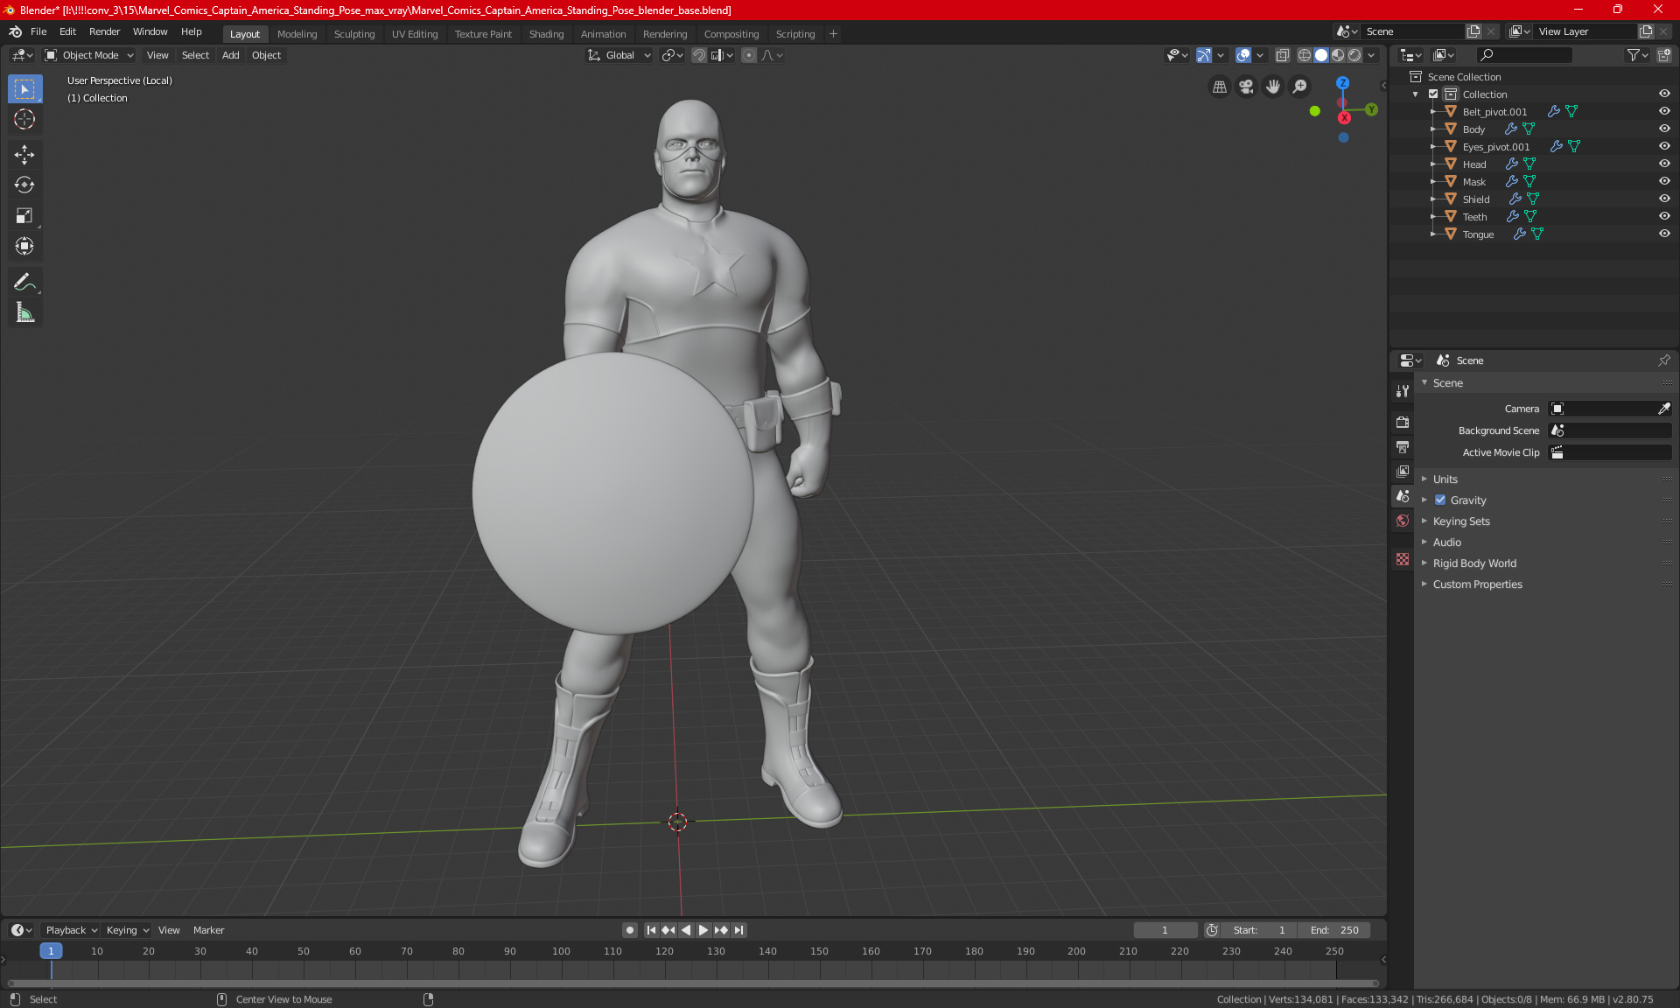Image resolution: width=1680 pixels, height=1008 pixels.
Task: Open the Render properties tab
Action: [x=1403, y=422]
